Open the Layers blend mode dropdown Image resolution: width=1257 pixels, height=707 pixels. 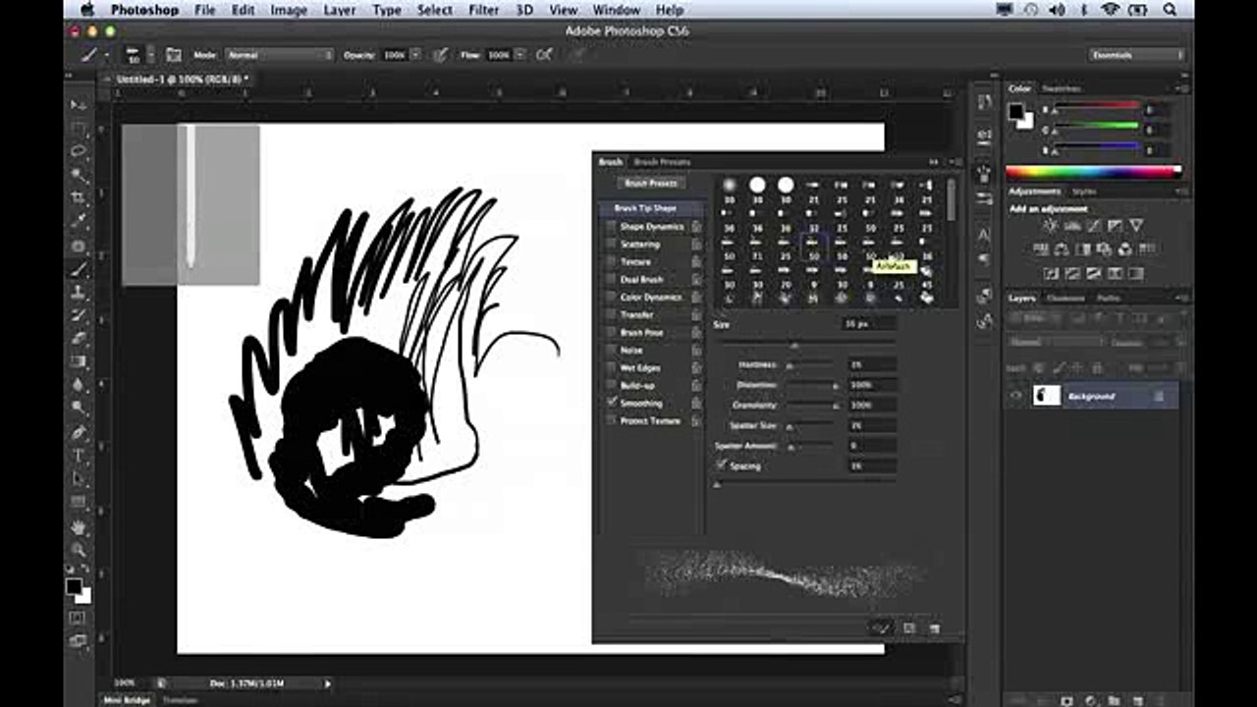(1057, 343)
